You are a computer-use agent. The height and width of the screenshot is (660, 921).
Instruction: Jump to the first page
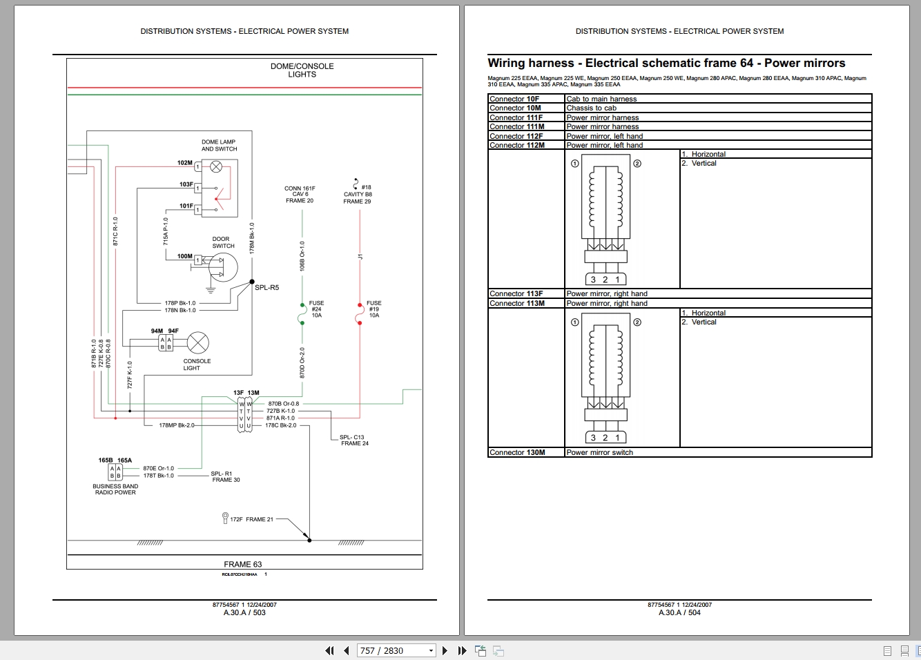[x=329, y=650]
